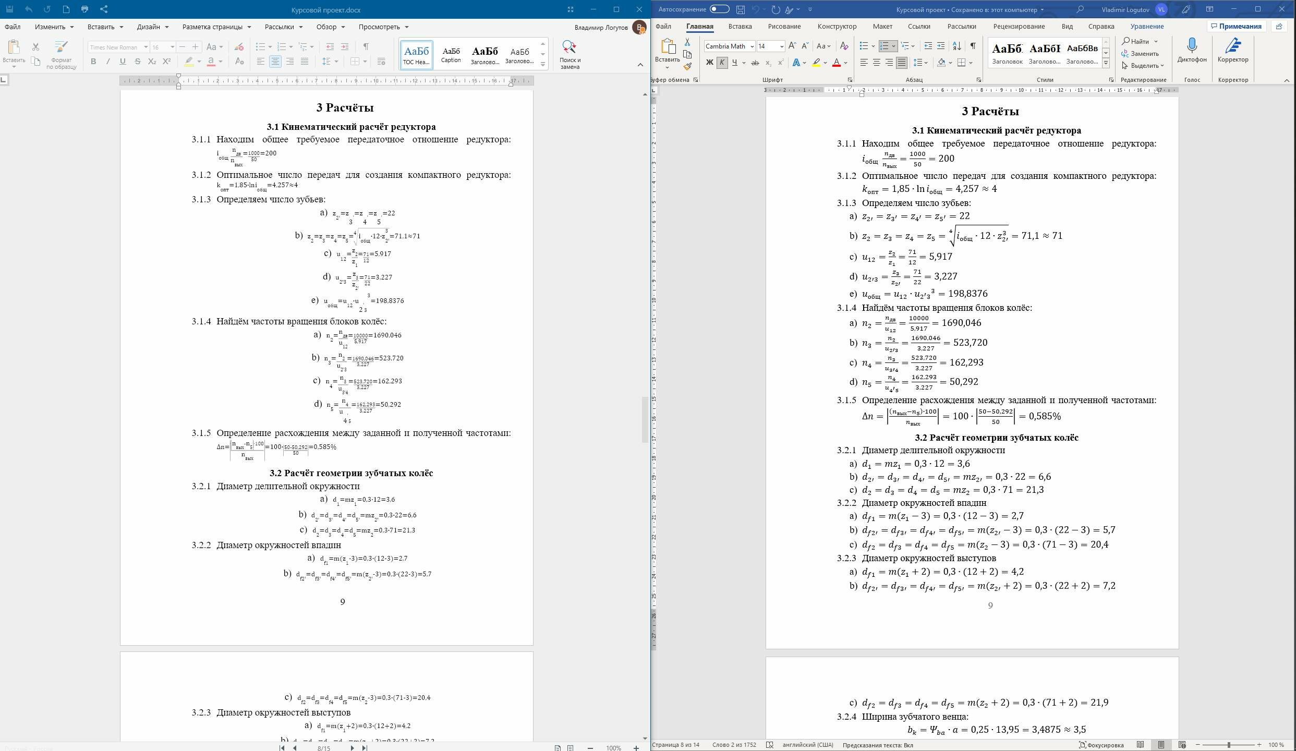The image size is (1296, 751).
Task: Open font size 14 dropdown in Word
Action: tap(781, 46)
